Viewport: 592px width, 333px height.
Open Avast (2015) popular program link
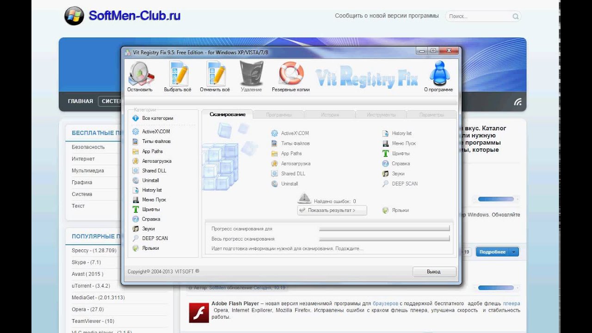pos(87,274)
